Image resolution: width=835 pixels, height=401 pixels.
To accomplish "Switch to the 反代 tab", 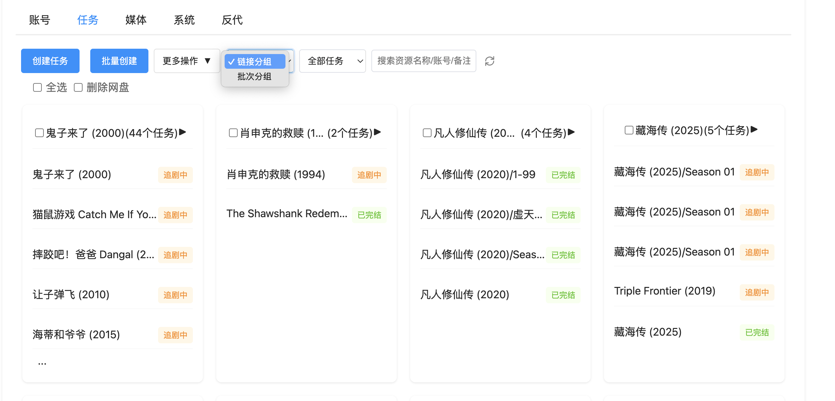I will pos(232,20).
